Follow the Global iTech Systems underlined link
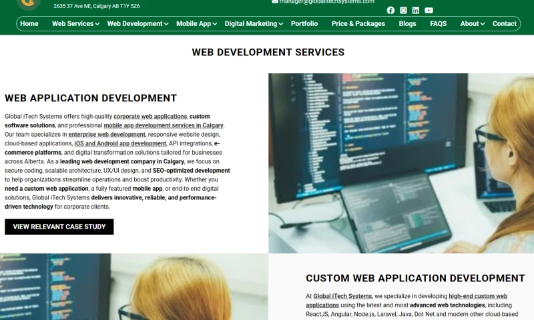534x320 pixels. click(342, 296)
